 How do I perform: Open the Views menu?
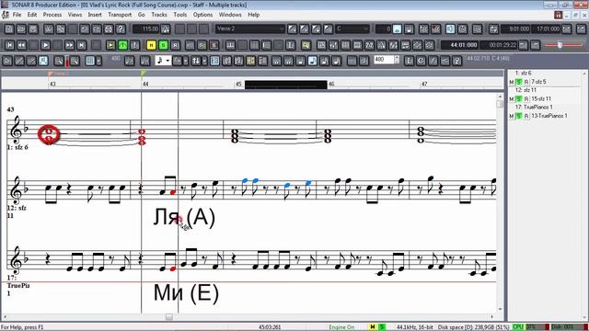coord(75,15)
